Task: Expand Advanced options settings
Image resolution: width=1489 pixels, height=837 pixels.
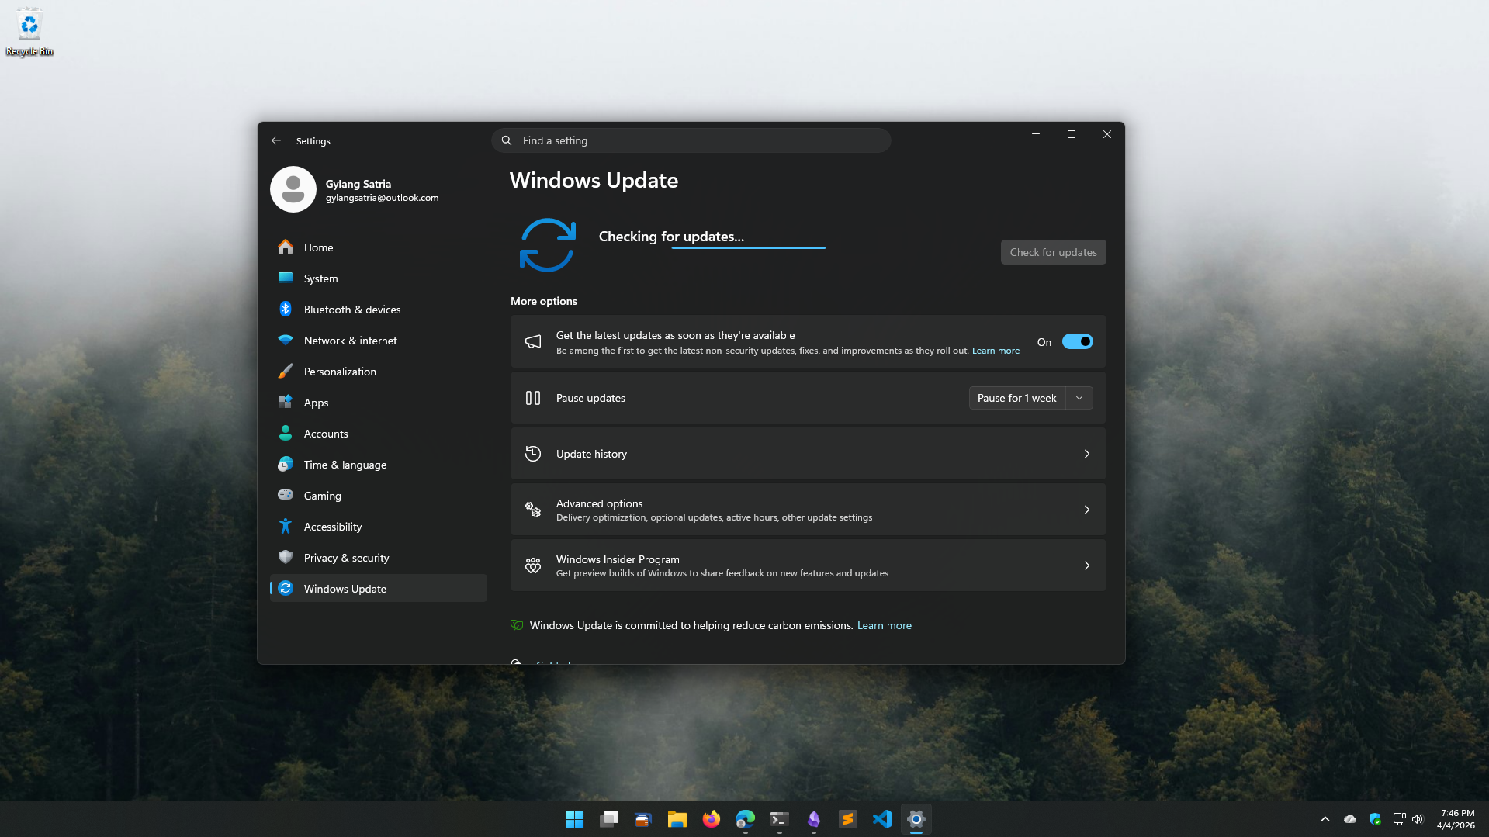Action: click(x=808, y=510)
